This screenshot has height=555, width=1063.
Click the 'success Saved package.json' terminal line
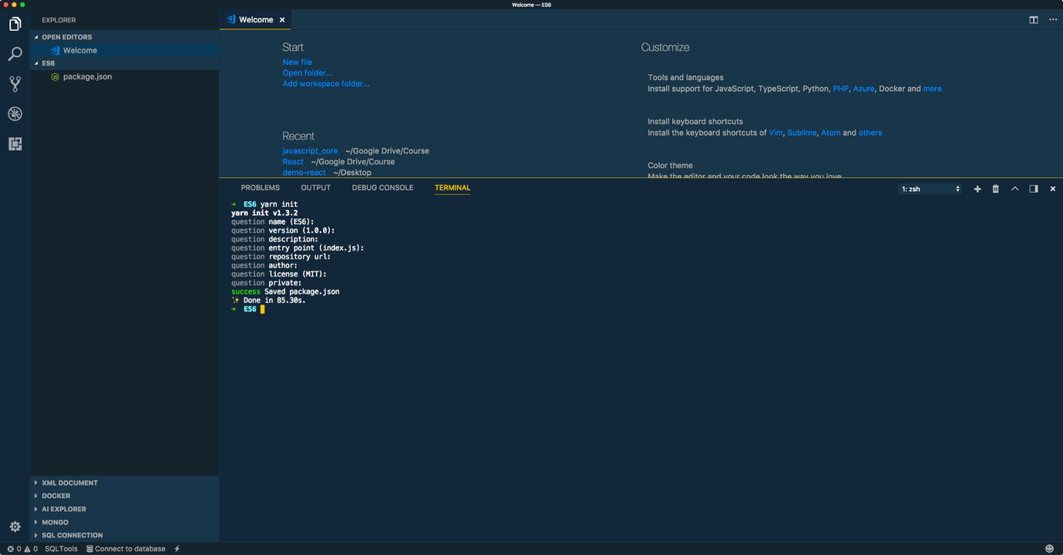pos(285,292)
